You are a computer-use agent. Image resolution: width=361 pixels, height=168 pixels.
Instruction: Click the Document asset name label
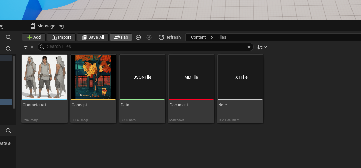click(x=179, y=105)
